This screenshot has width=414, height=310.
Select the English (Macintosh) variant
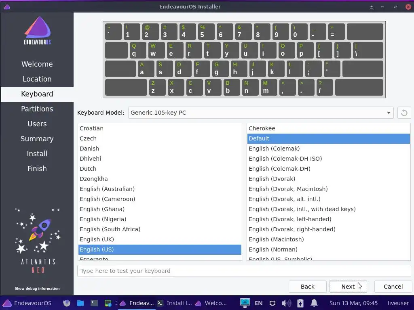click(x=328, y=239)
